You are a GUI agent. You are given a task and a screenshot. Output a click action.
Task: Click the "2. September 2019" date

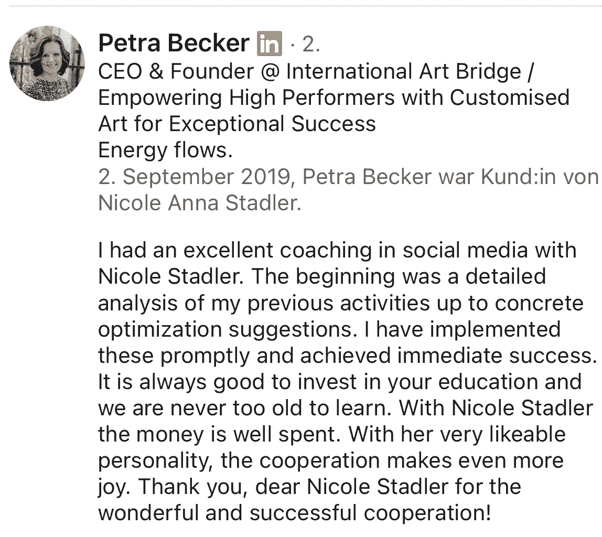tap(194, 177)
